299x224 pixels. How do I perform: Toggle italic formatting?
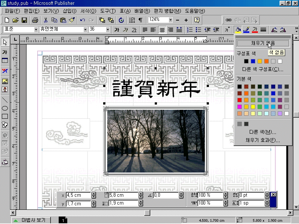125,30
